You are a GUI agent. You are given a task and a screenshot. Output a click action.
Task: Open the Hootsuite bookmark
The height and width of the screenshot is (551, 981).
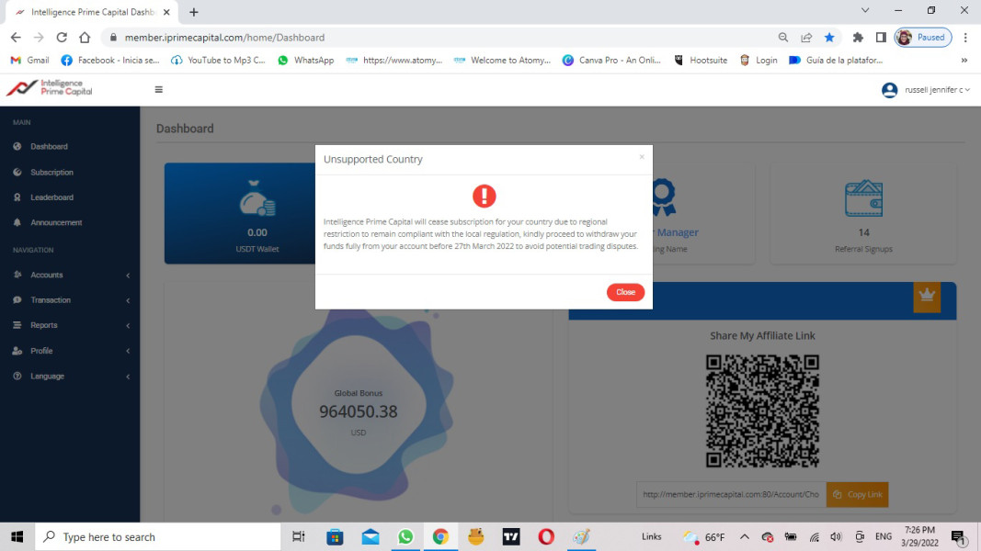700,60
